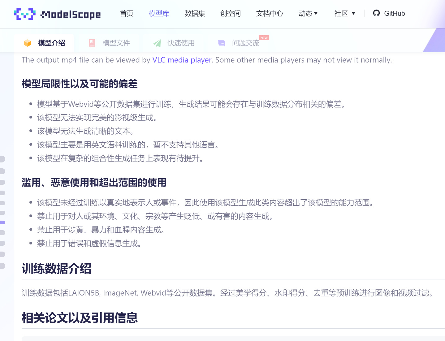Expand the 社区 dropdown menu
Screen dimensions: 445x341
coord(344,13)
